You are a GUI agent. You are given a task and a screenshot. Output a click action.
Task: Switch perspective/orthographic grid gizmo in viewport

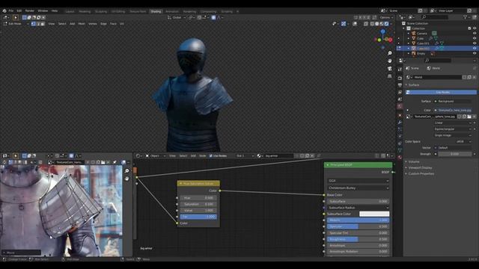pos(390,76)
